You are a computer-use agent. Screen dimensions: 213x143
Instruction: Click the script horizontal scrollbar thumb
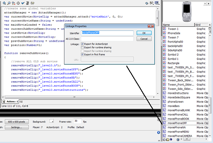[74, 97]
